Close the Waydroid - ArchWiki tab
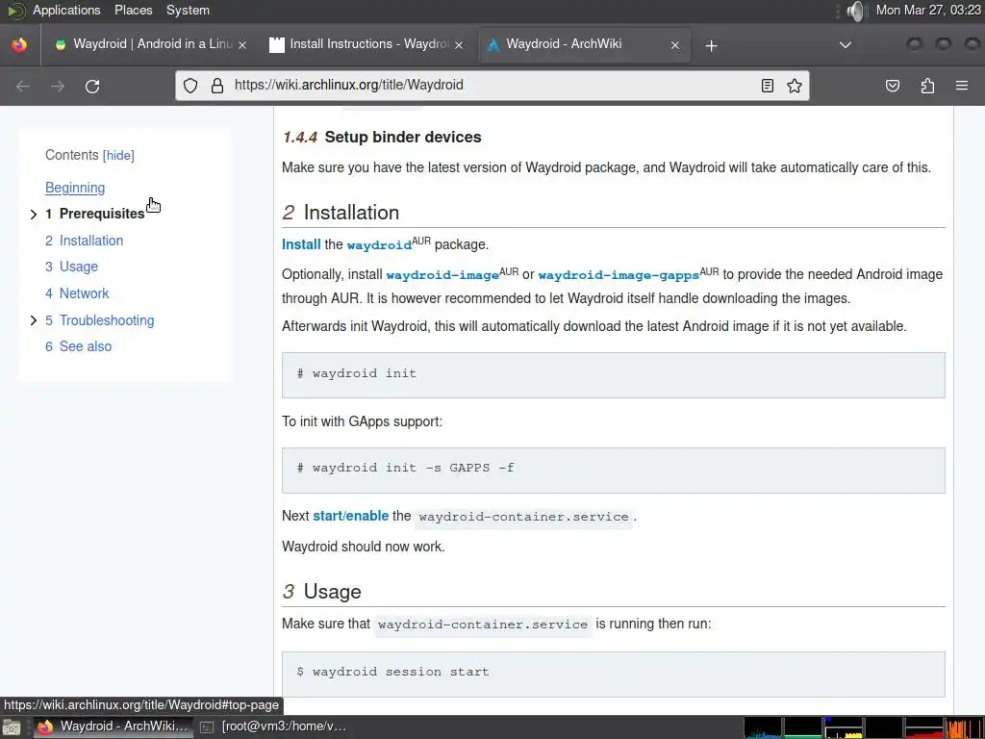Screen dimensions: 985x739 675,45
